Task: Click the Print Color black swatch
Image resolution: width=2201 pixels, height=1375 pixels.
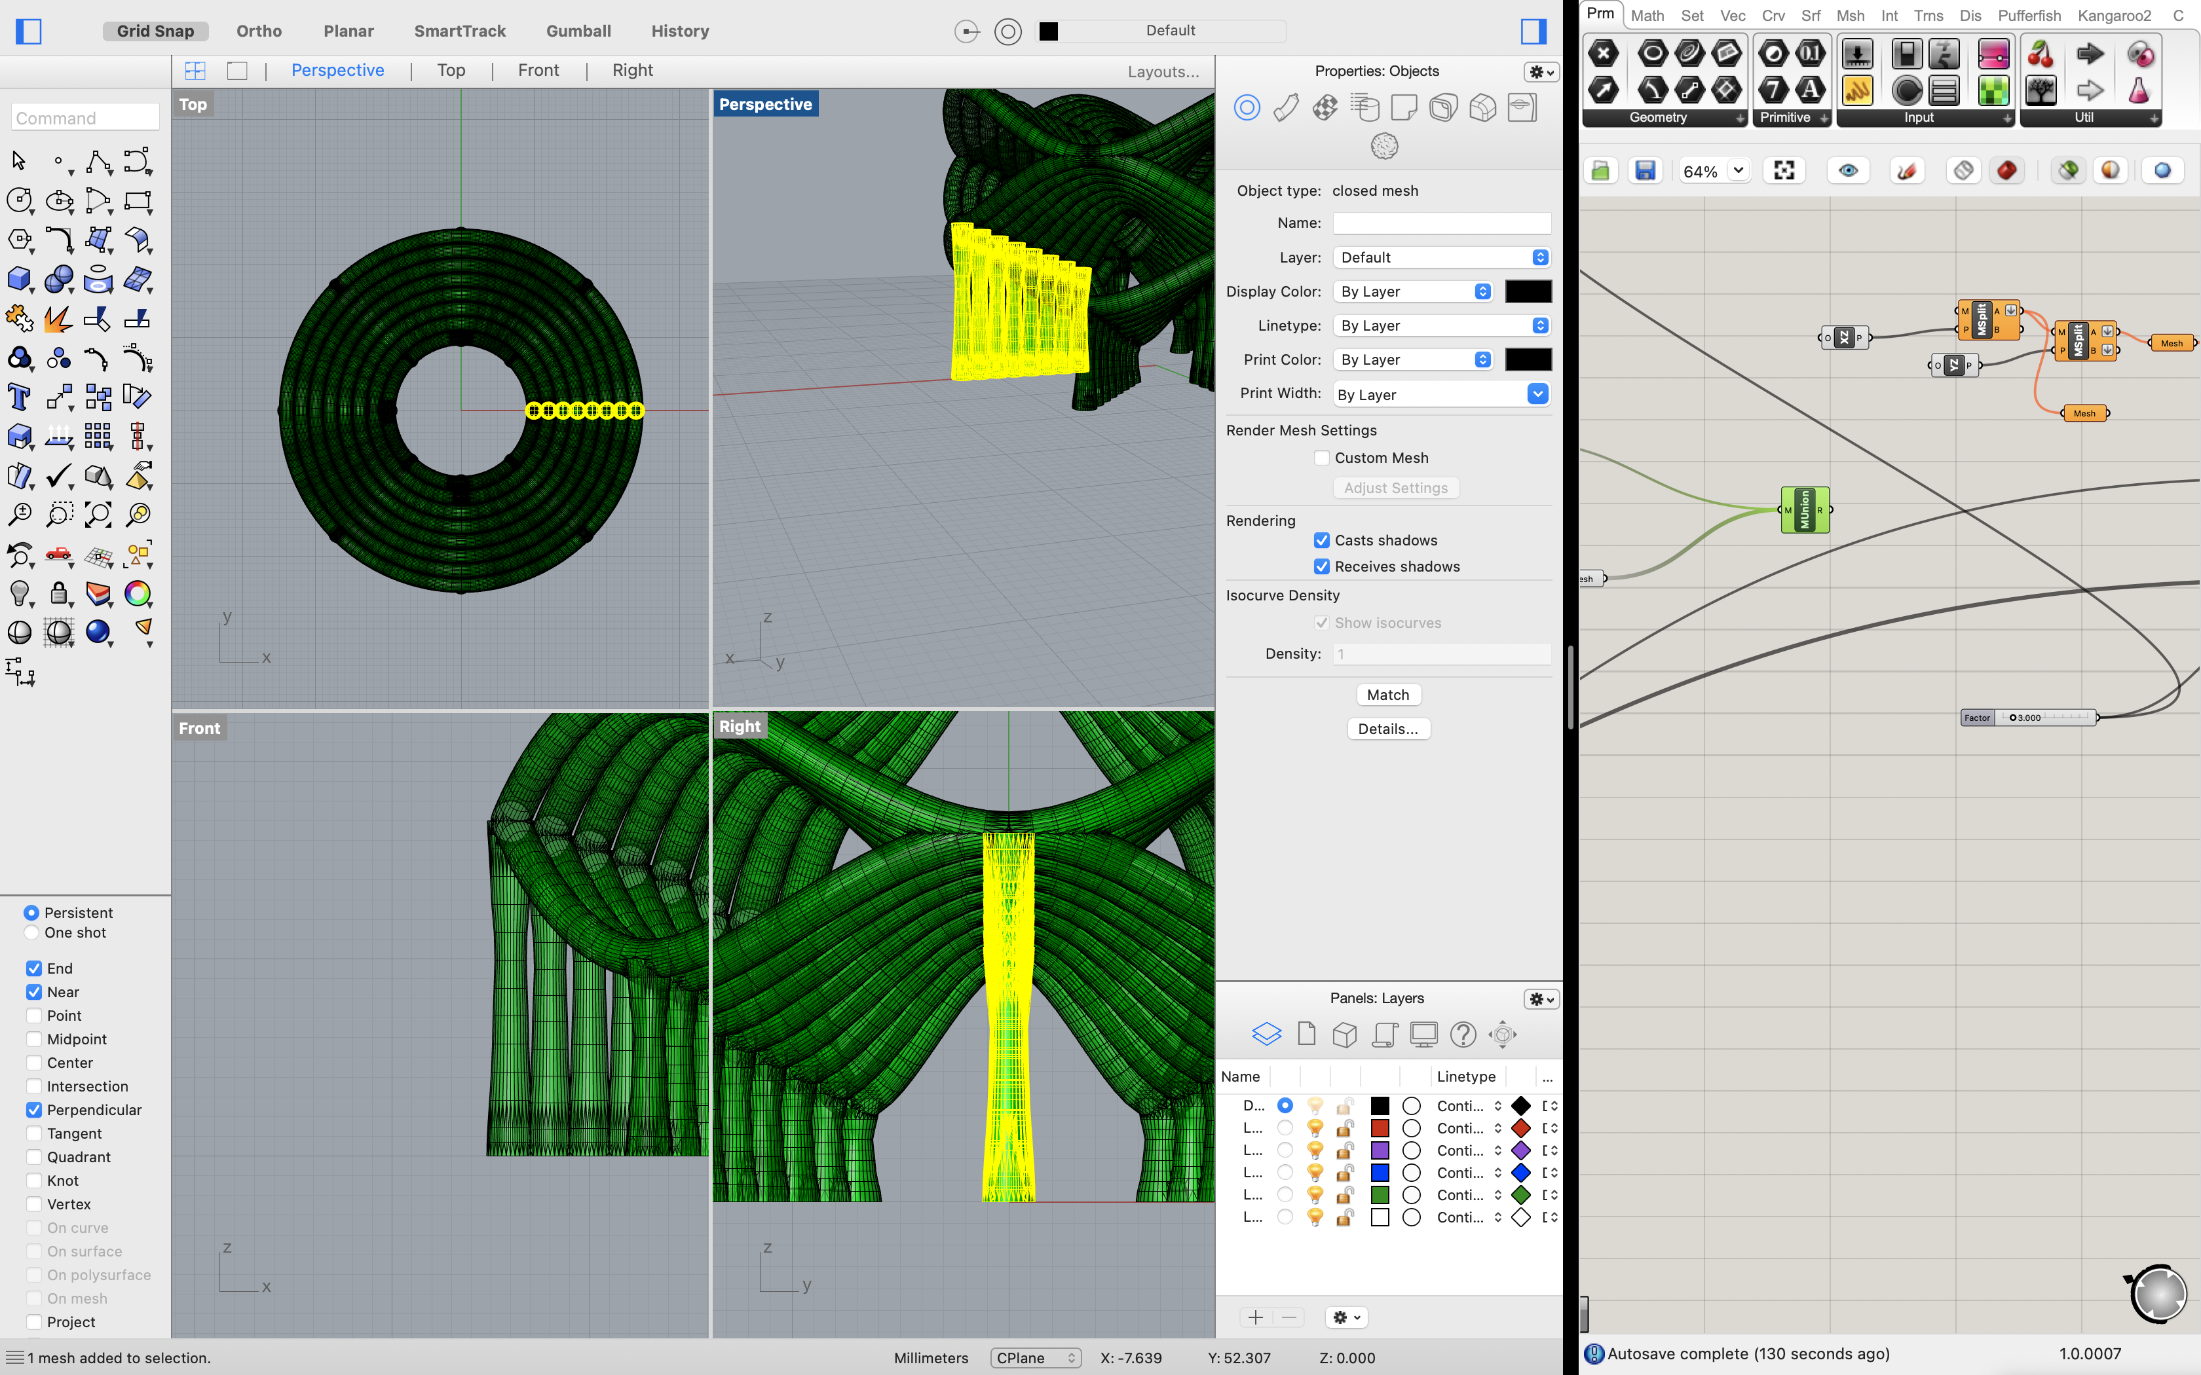Action: [x=1528, y=360]
